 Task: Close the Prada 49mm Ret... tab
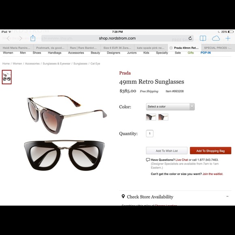[x=171, y=48]
